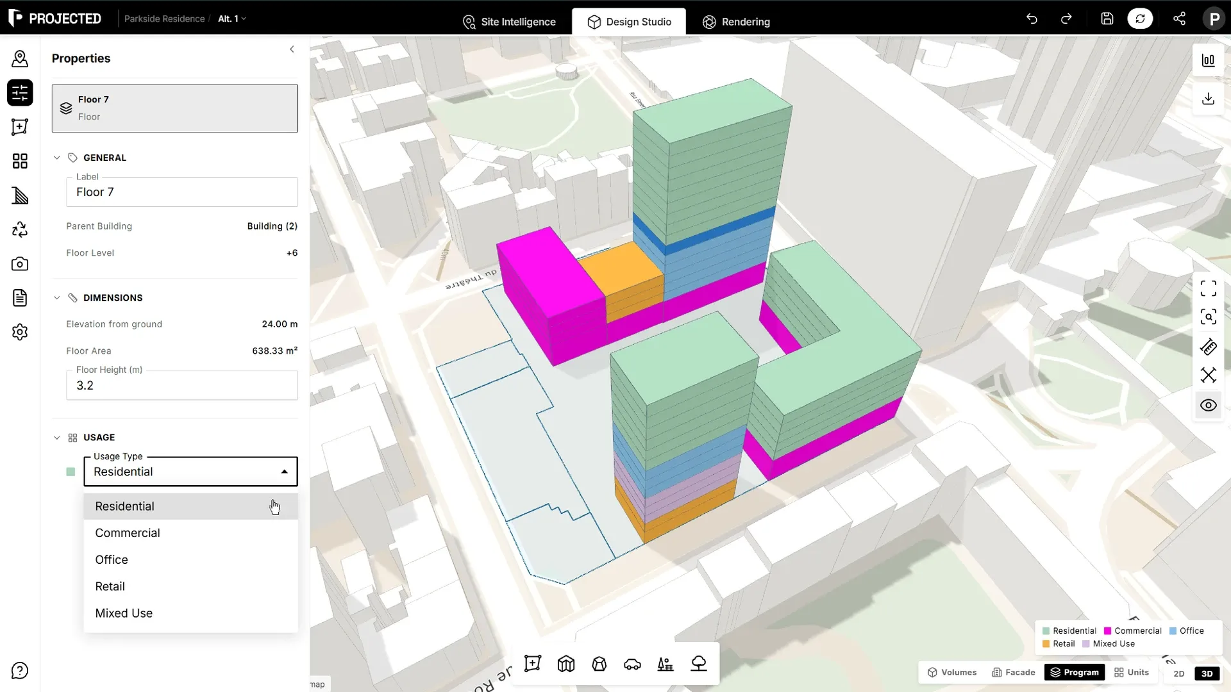Click the undo arrow icon
Image resolution: width=1231 pixels, height=692 pixels.
[x=1032, y=19]
